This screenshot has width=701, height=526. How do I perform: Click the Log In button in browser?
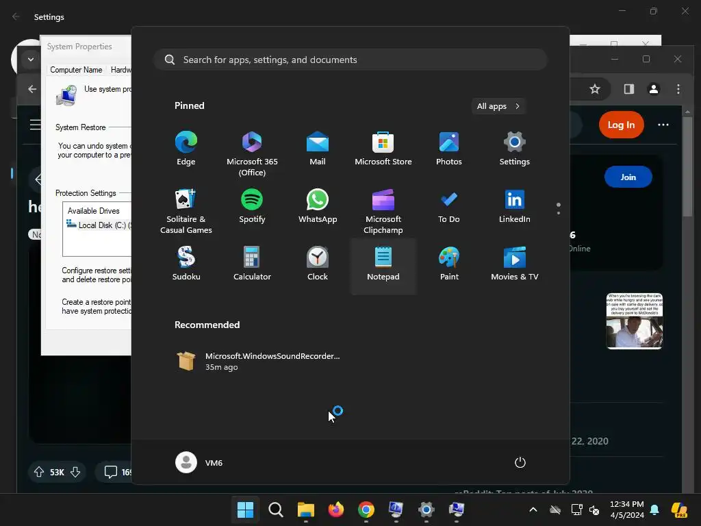621,125
